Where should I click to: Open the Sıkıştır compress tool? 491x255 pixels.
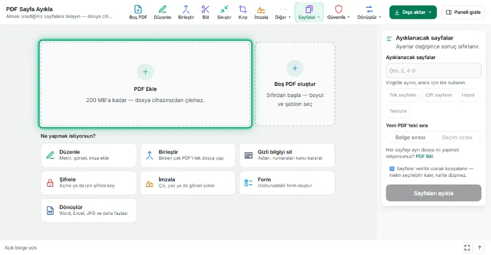pyautogui.click(x=224, y=12)
